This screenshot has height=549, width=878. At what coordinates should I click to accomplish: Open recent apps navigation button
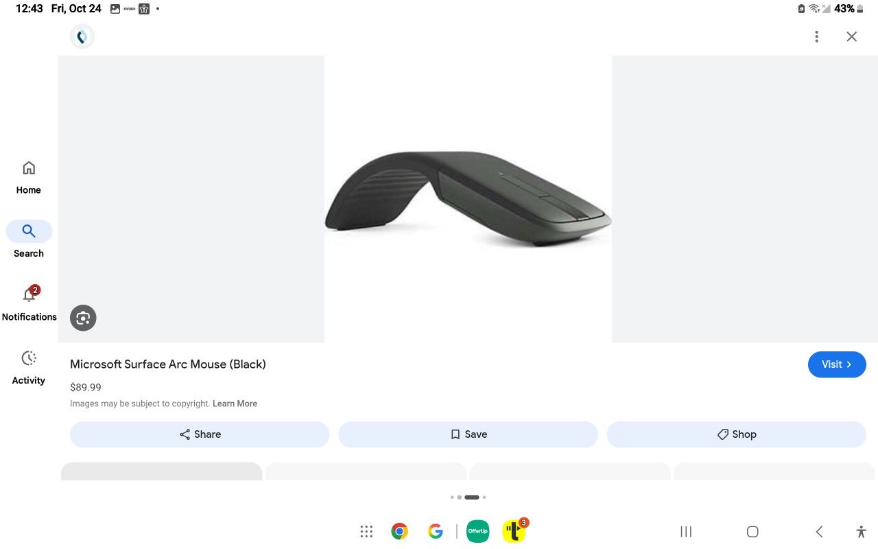686,531
